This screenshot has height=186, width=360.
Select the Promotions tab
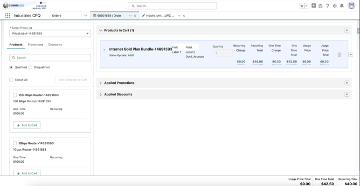[35, 45]
